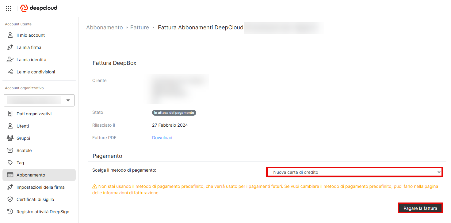The height and width of the screenshot is (223, 451).
Task: Click the Account utente section label
Action: pos(18,24)
